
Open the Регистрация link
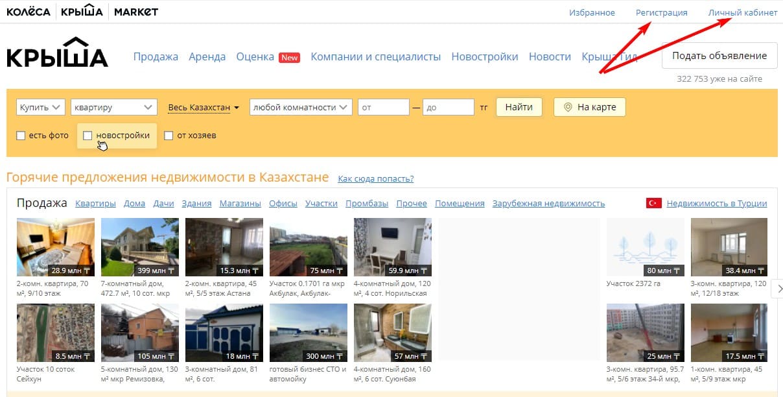(x=661, y=12)
